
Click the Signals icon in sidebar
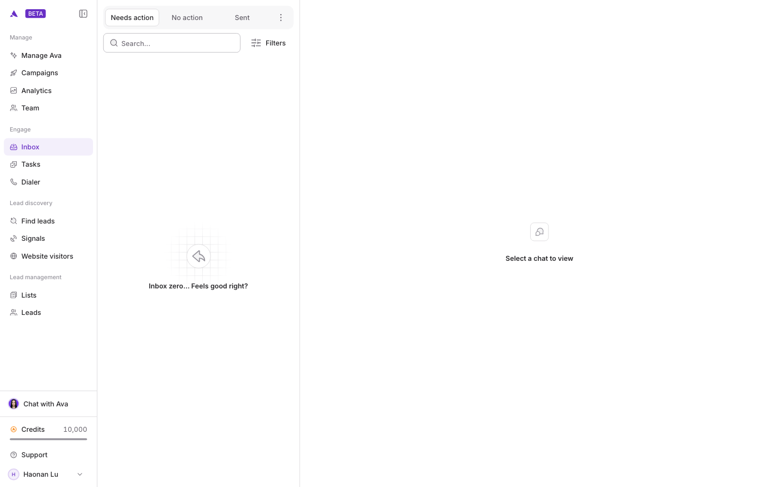click(14, 239)
